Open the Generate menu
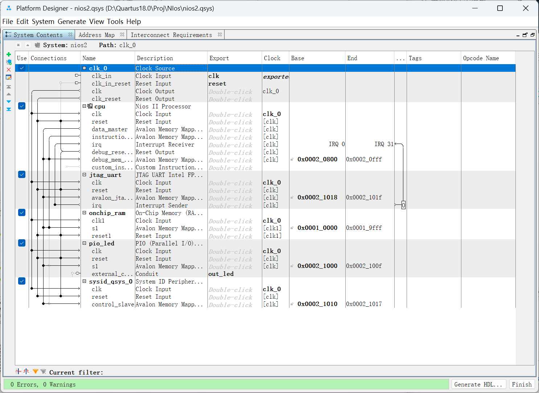This screenshot has height=393, width=539. pos(72,22)
